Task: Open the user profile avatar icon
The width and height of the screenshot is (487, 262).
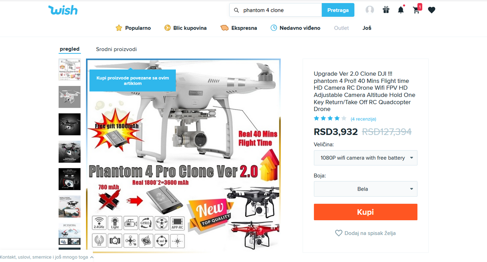Action: (x=370, y=10)
